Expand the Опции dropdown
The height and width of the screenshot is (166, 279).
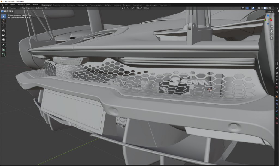click(269, 11)
